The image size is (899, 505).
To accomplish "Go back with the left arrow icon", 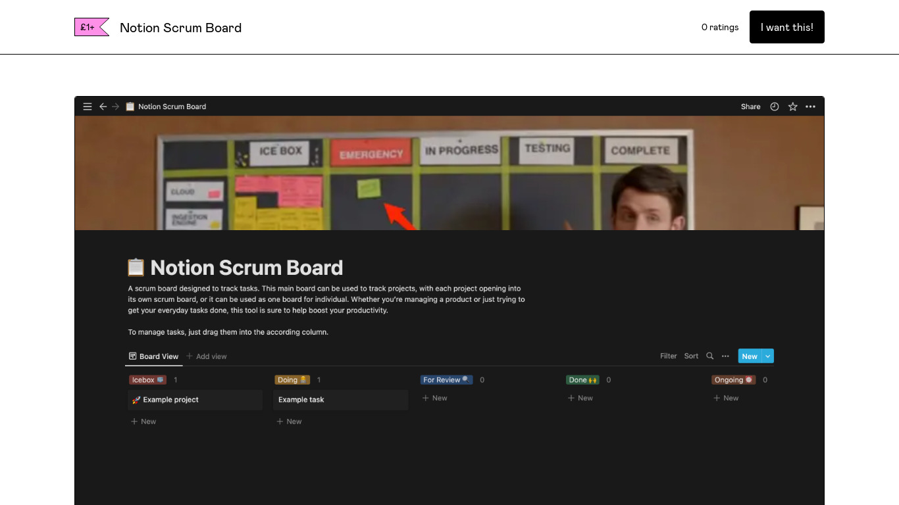I will tap(103, 107).
